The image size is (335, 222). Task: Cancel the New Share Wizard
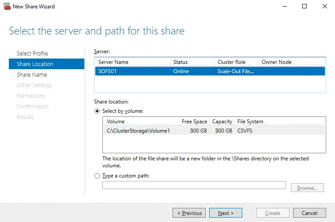point(309,213)
